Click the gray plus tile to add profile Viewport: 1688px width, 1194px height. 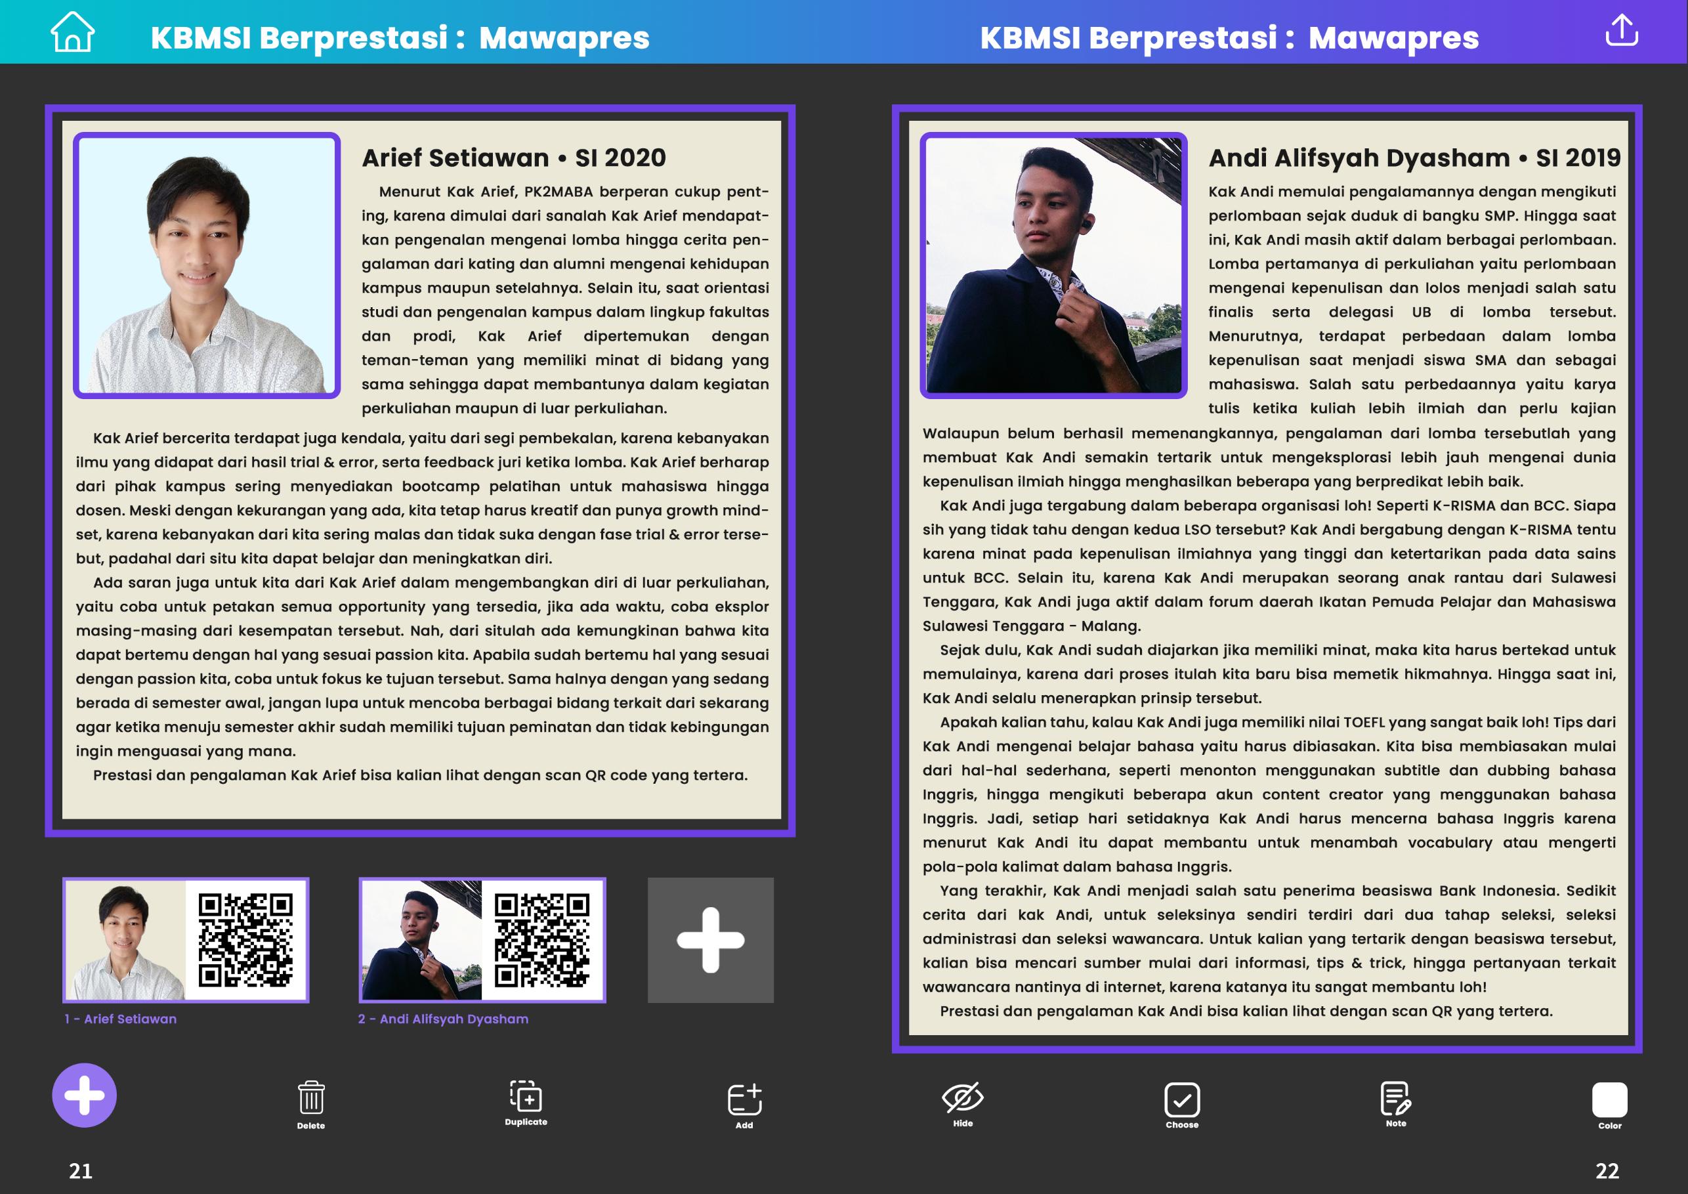pos(710,939)
